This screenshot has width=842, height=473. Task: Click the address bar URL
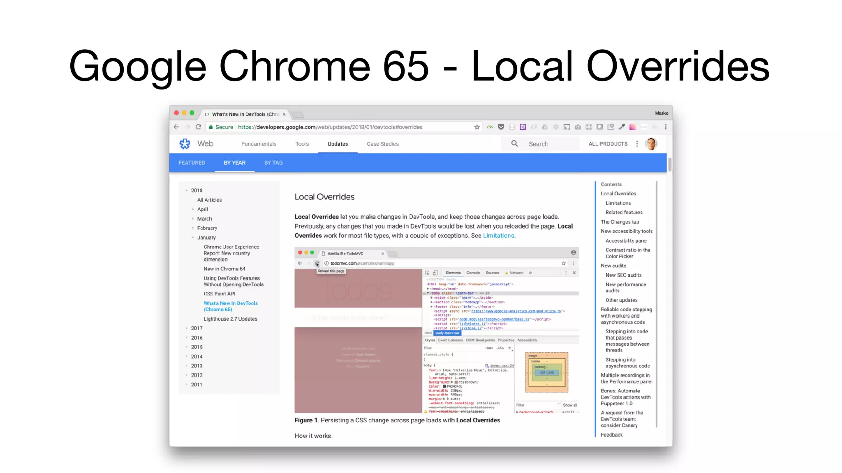[x=330, y=127]
